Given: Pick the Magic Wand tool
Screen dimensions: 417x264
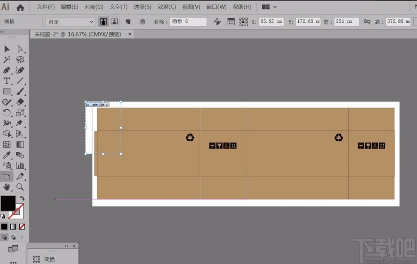Looking at the screenshot, I should coord(7,59).
